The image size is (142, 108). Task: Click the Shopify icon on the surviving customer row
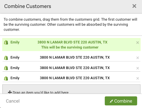6,42
